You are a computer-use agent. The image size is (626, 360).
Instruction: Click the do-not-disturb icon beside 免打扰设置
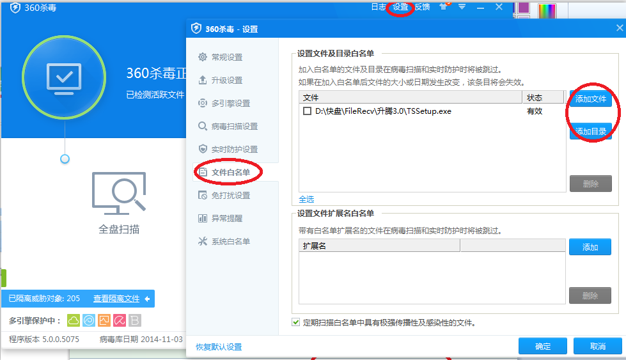pyautogui.click(x=203, y=195)
